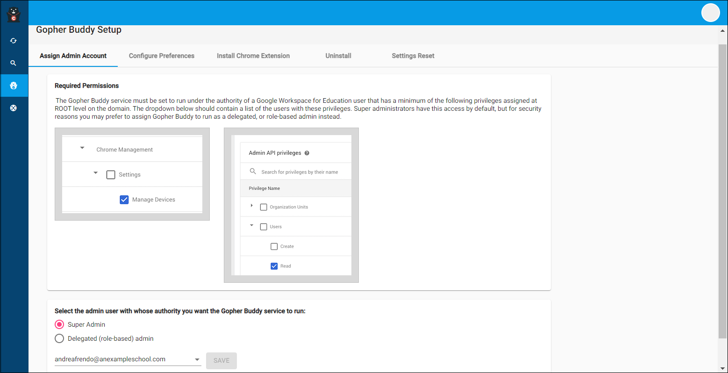
Task: Click the help icon beside Admin API privileges
Action: (x=307, y=153)
